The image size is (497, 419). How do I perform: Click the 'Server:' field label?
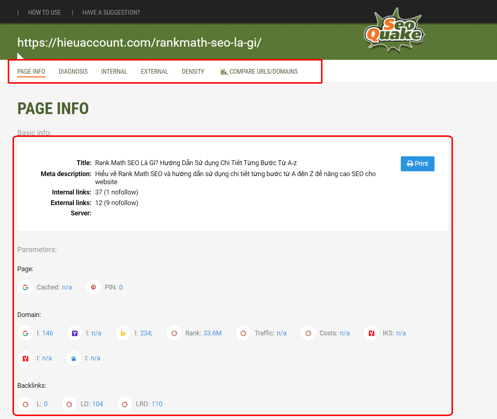(x=81, y=213)
